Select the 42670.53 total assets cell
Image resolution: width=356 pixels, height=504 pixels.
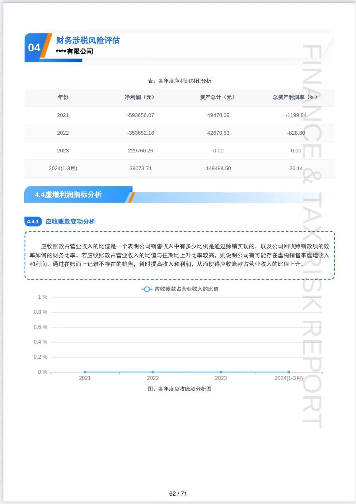(x=218, y=133)
